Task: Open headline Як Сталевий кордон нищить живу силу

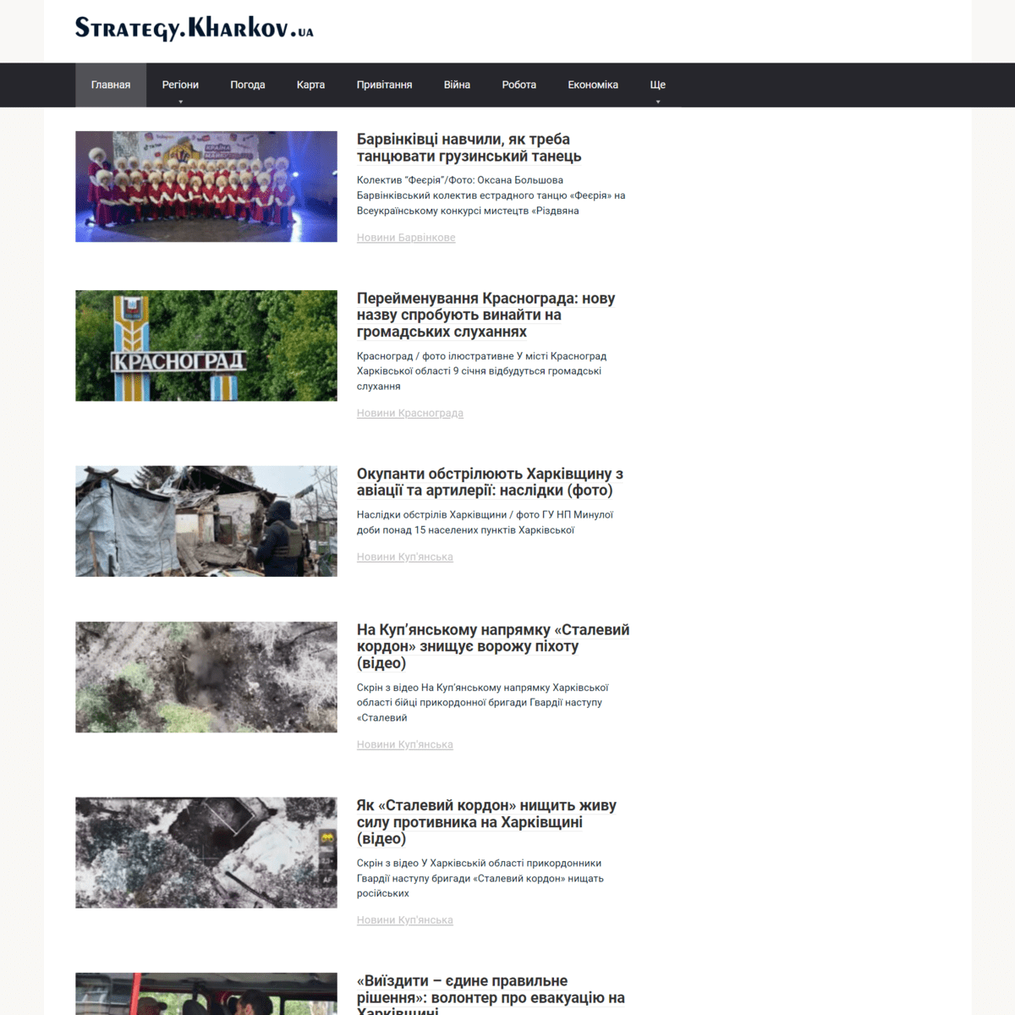Action: [x=486, y=822]
